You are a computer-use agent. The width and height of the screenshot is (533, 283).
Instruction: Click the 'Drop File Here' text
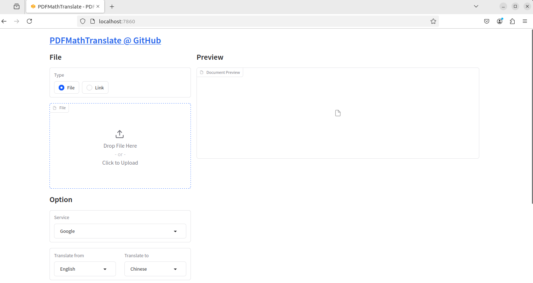point(120,146)
